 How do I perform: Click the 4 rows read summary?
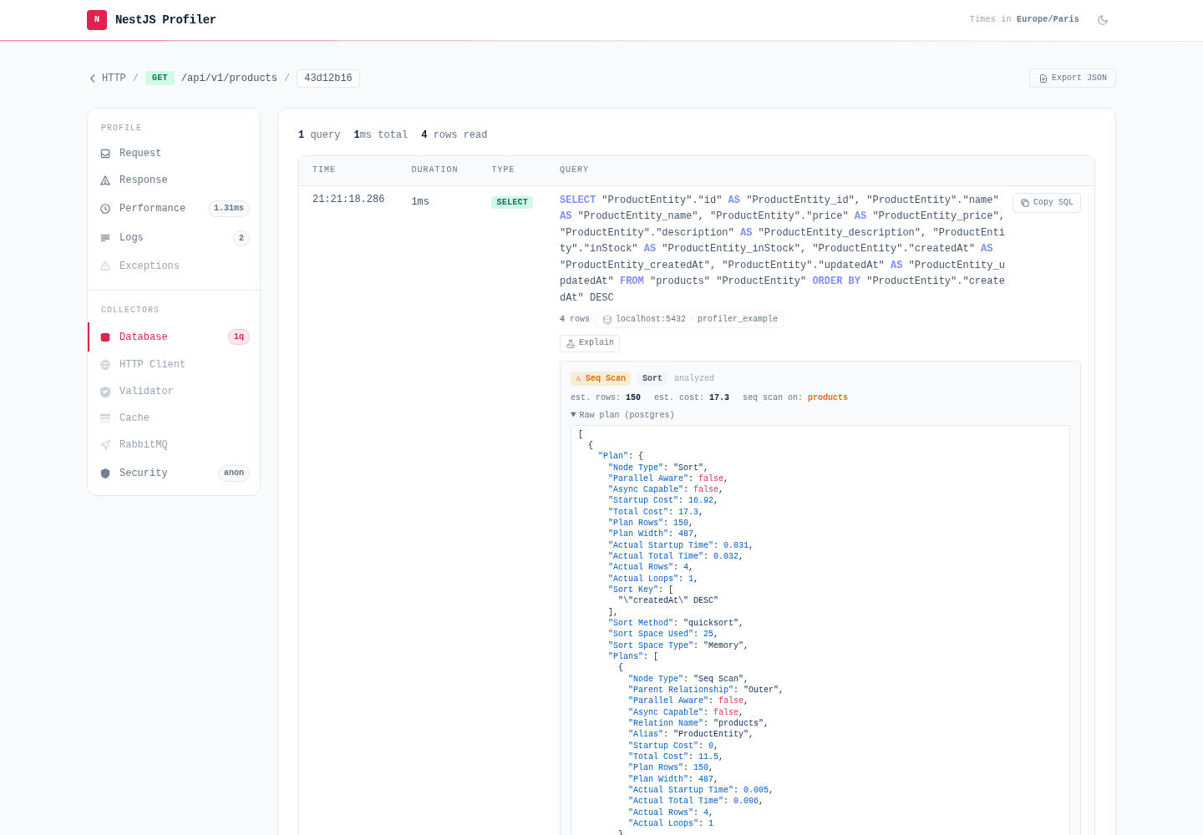coord(454,135)
